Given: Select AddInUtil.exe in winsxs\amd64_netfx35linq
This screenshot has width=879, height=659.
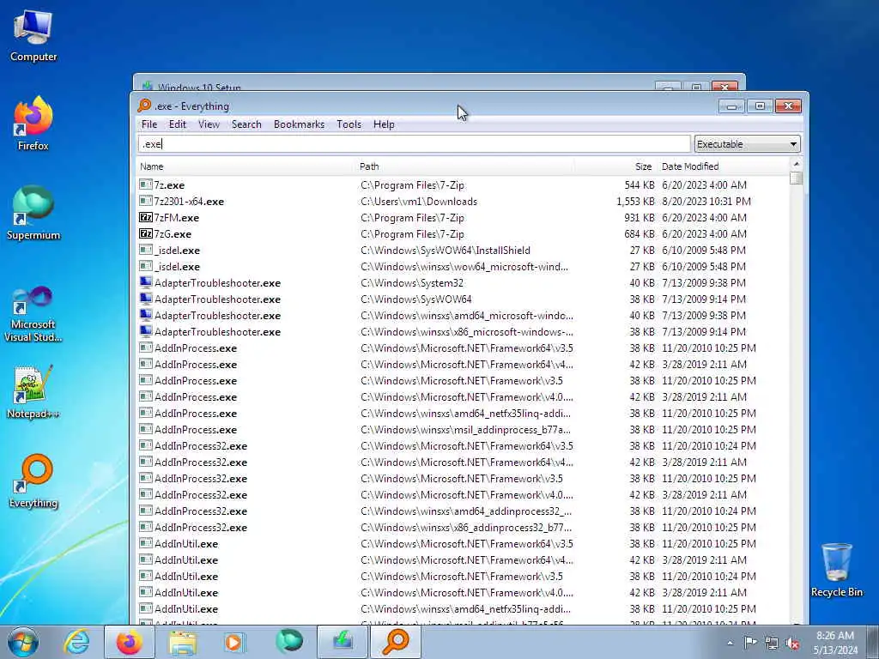Looking at the screenshot, I should (186, 608).
